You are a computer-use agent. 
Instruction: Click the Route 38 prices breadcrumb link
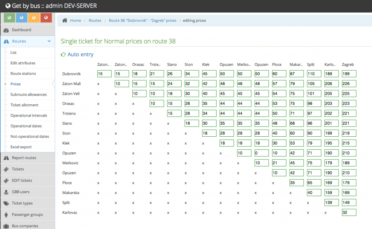click(x=142, y=20)
